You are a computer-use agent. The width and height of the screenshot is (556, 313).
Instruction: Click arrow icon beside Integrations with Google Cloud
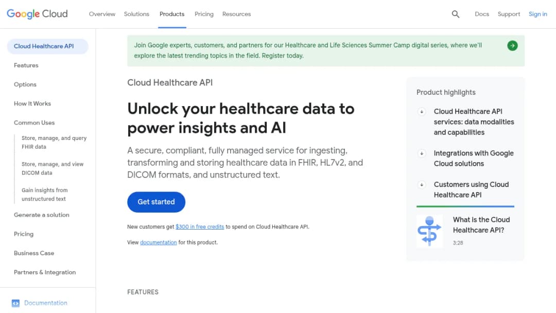tap(422, 153)
